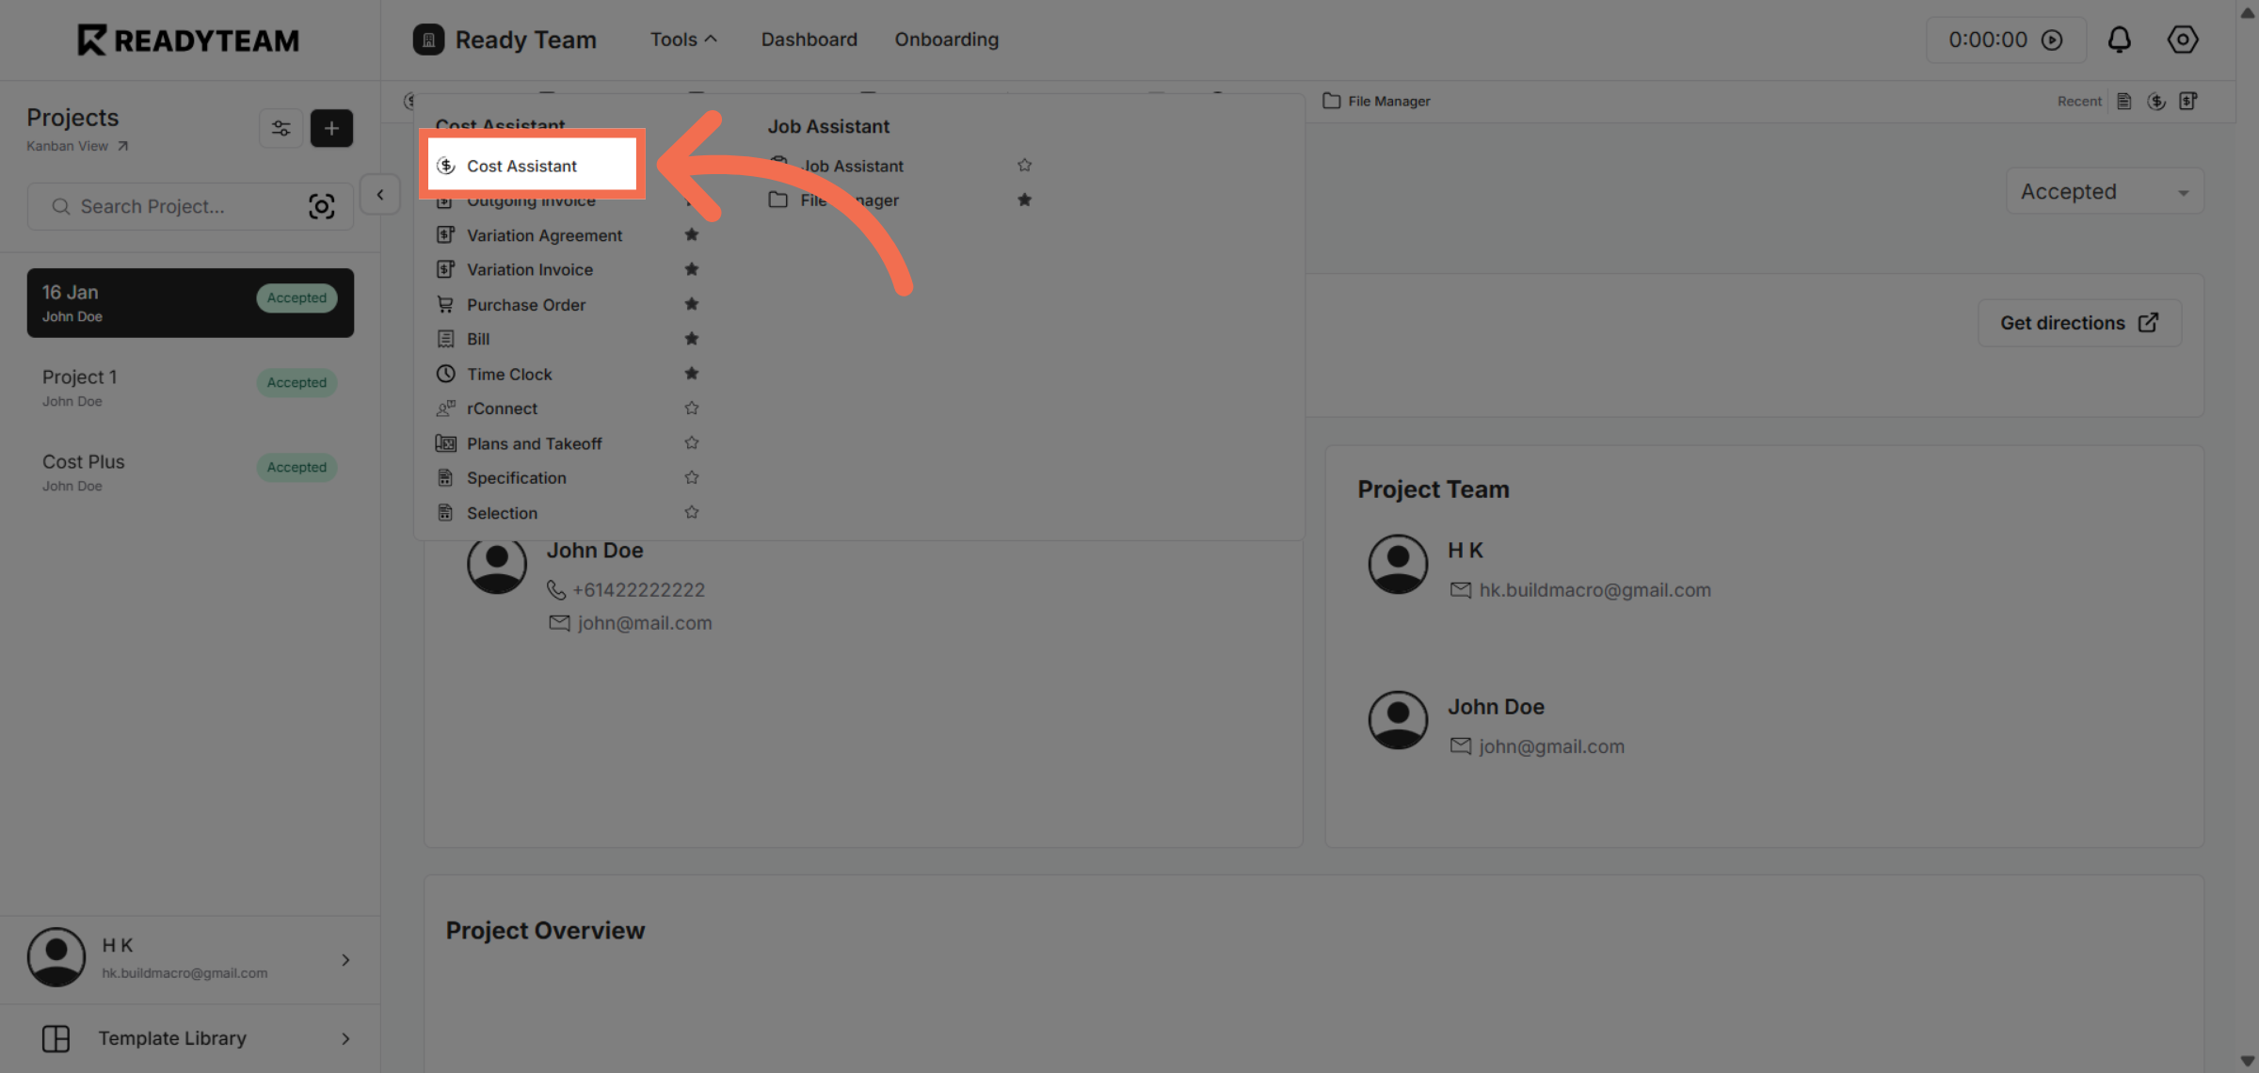Screen dimensions: 2259x1073
Task: Open the Template Library panel icon
Action: coord(56,1038)
